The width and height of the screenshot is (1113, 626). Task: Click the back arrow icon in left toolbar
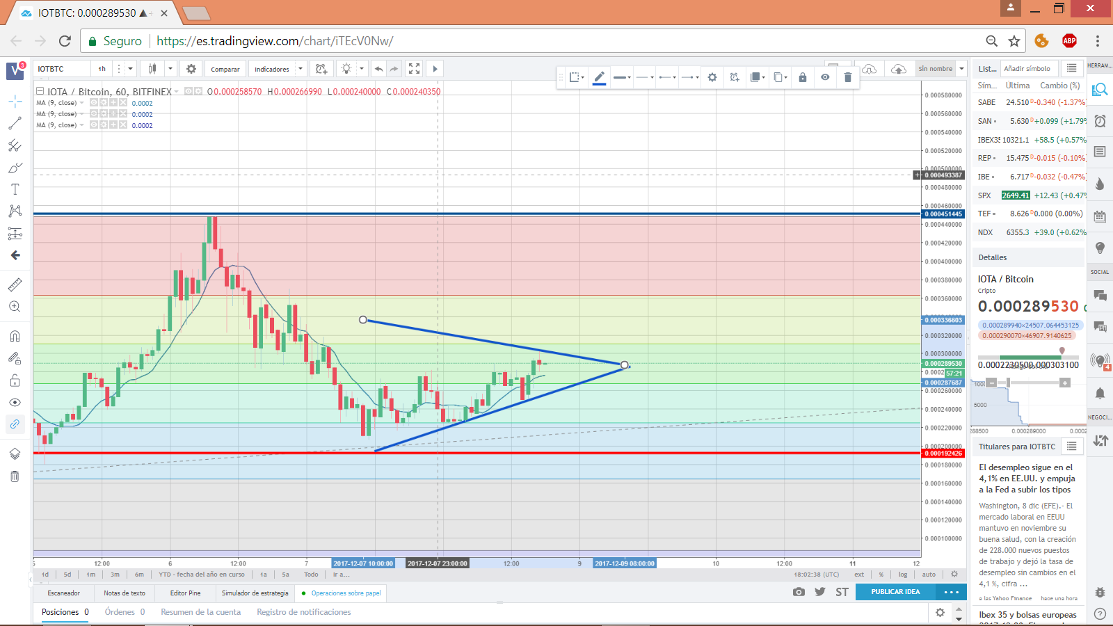(x=15, y=255)
